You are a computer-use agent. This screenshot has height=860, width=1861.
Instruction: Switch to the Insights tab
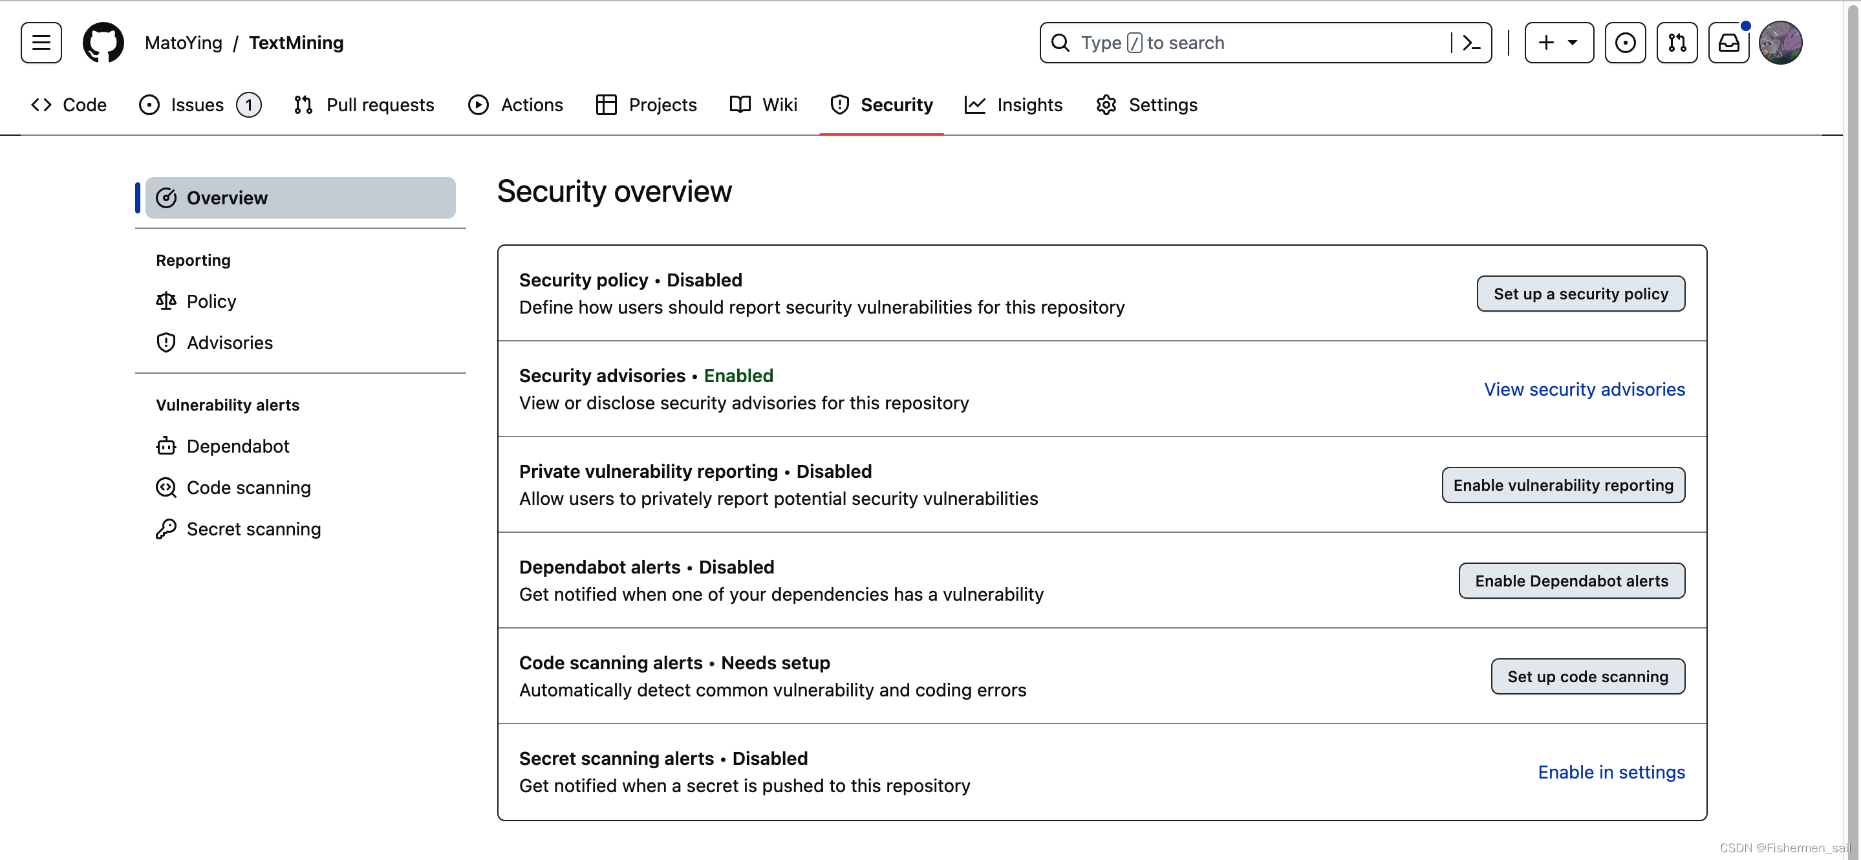[x=1013, y=105]
